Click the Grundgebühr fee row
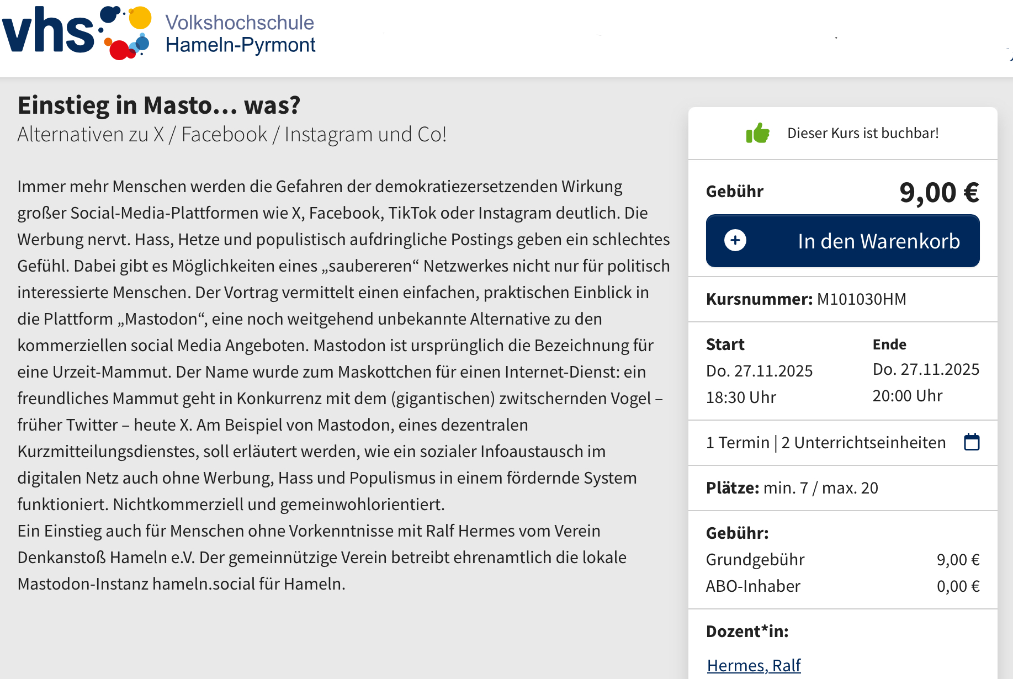 click(x=842, y=560)
